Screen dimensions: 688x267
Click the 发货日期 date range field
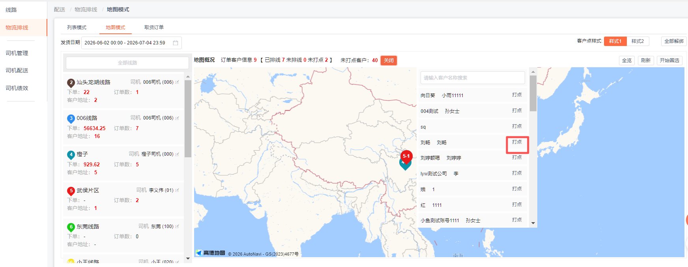click(131, 43)
